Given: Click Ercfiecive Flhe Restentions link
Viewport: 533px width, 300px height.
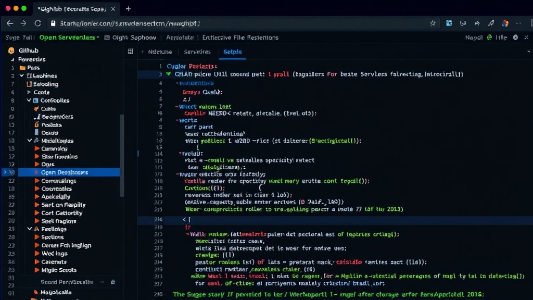Looking at the screenshot, I should click(240, 37).
